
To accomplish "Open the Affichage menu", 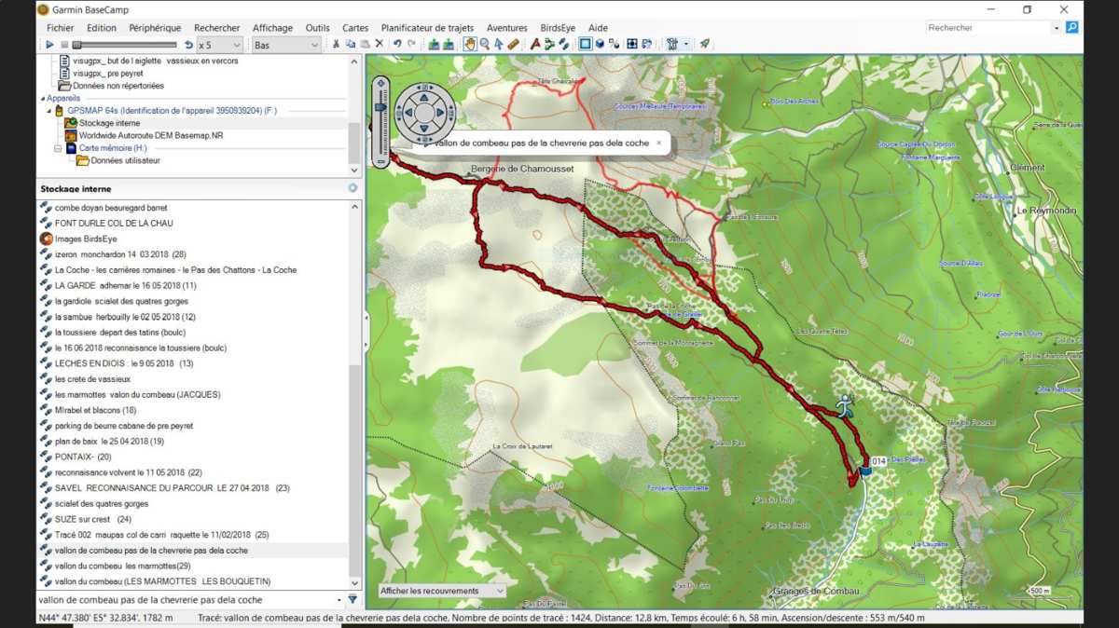I will pos(272,28).
